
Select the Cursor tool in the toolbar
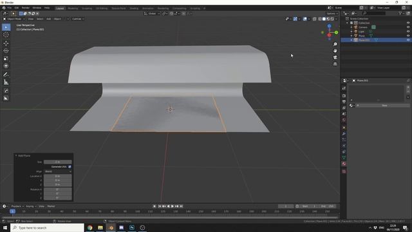point(6,35)
